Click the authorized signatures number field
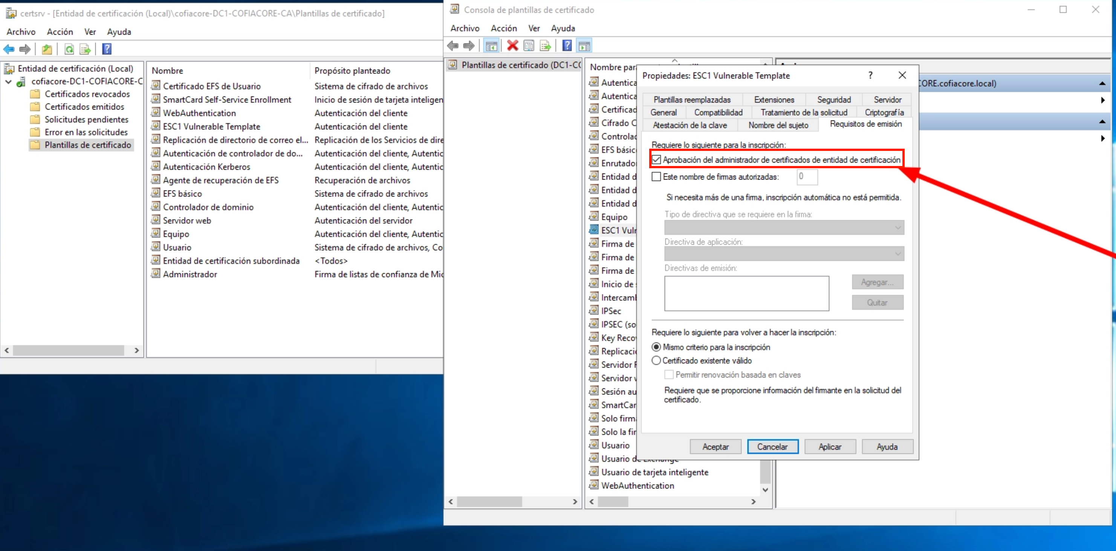Image resolution: width=1116 pixels, height=551 pixels. tap(807, 177)
